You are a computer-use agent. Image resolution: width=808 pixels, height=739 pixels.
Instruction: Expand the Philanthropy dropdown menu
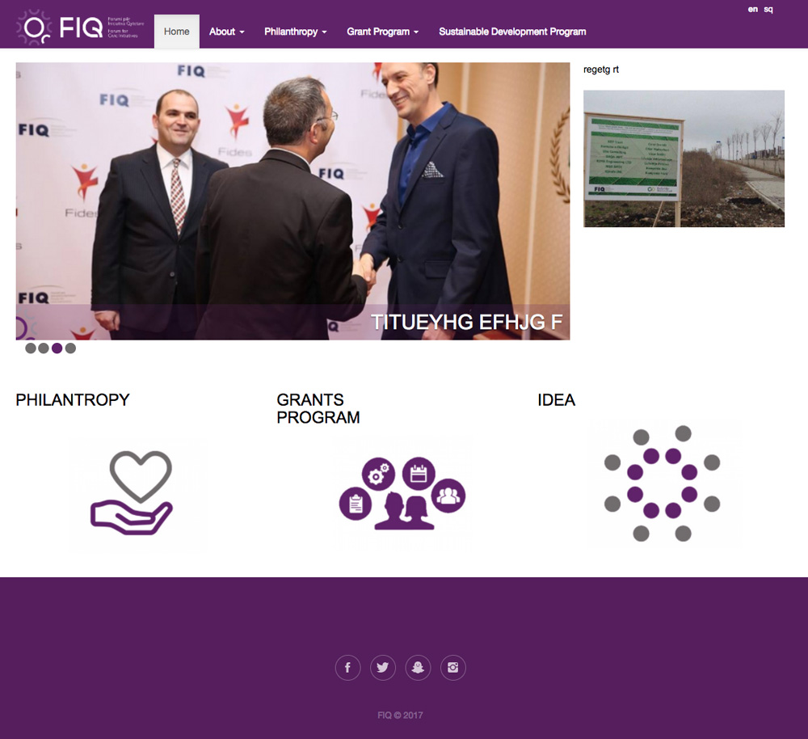[295, 32]
